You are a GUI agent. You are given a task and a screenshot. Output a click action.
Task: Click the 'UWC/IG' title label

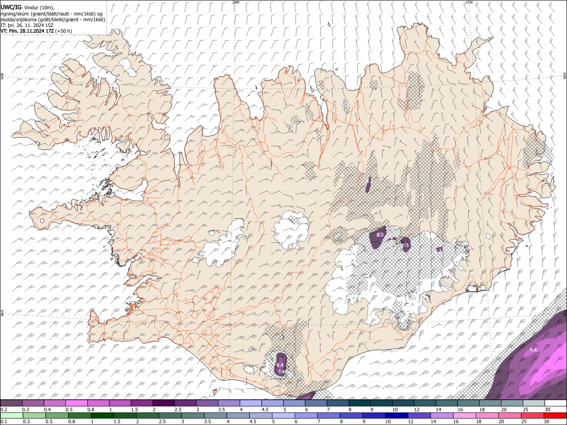(11, 7)
